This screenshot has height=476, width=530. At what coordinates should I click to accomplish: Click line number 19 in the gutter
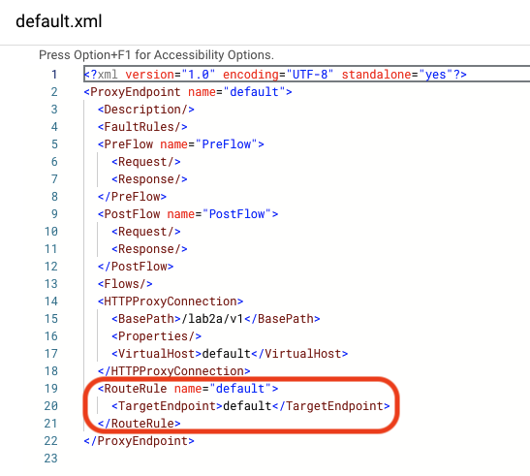coord(51,389)
